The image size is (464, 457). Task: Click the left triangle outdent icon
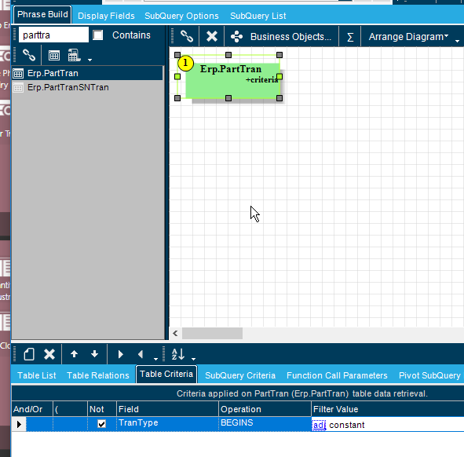pos(141,354)
